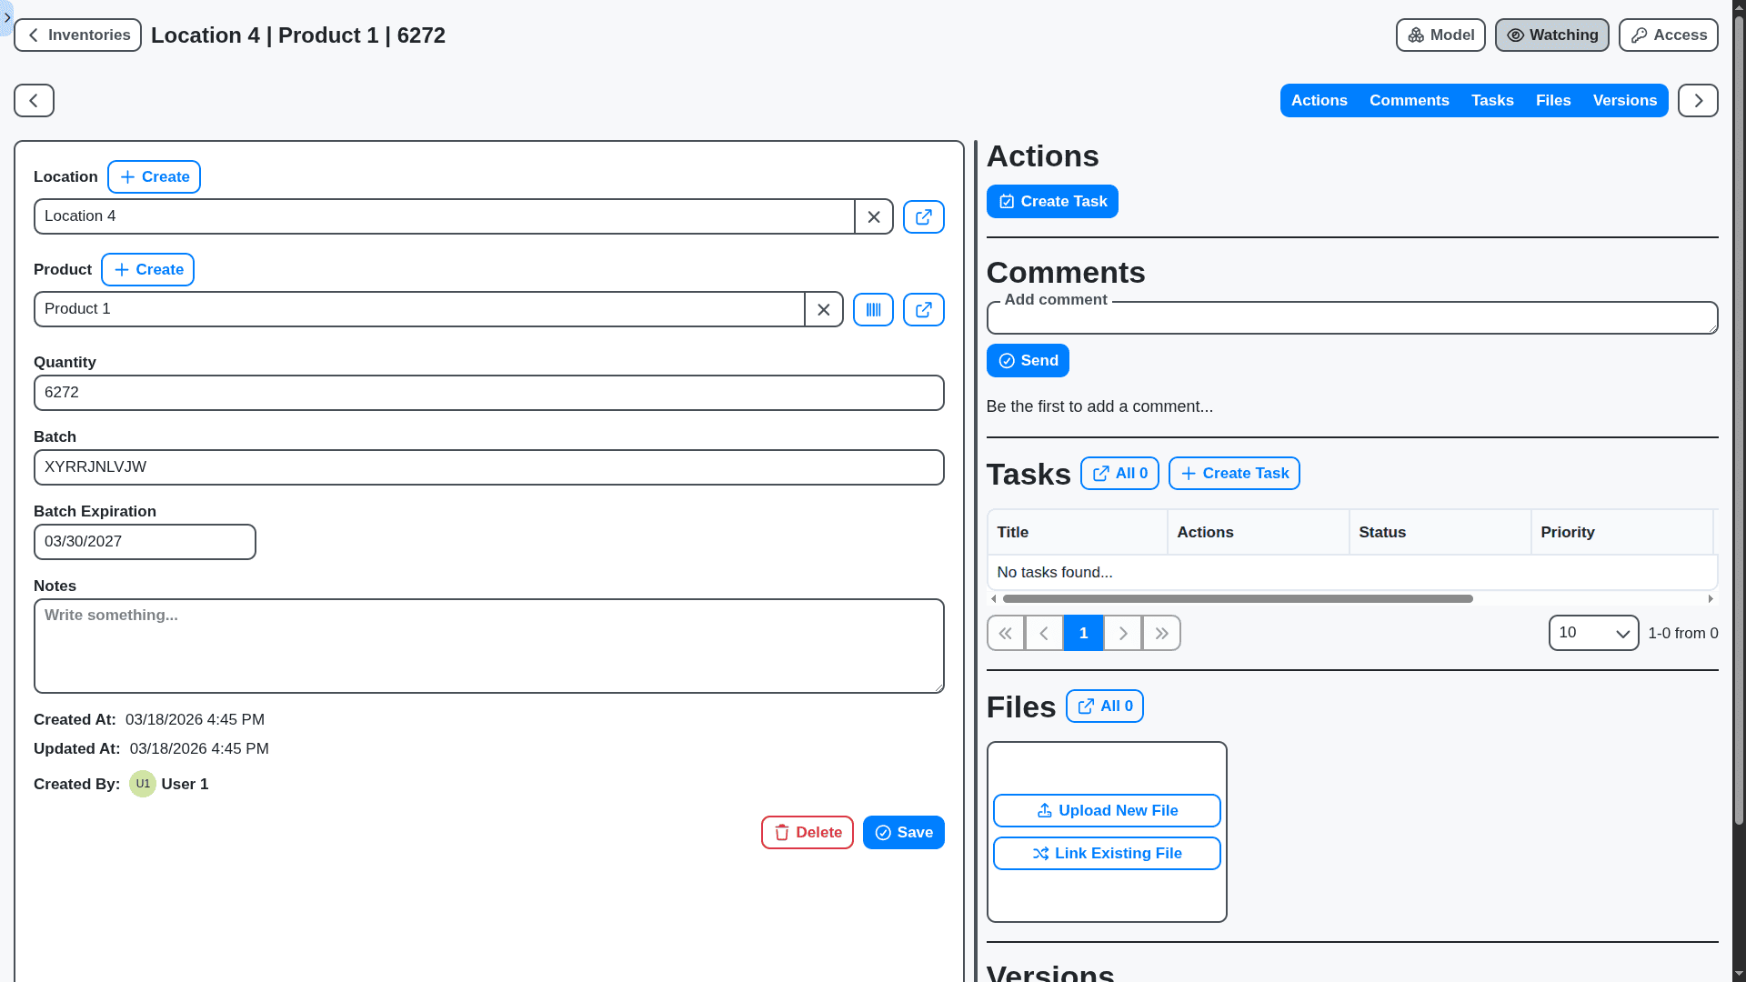
Task: Switch to the Versions tab
Action: pyautogui.click(x=1625, y=100)
